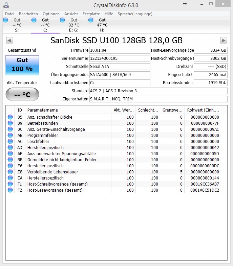Click the Laufwerkbuchstaben field C:
Screen dimensions: 233x266
[x=120, y=83]
